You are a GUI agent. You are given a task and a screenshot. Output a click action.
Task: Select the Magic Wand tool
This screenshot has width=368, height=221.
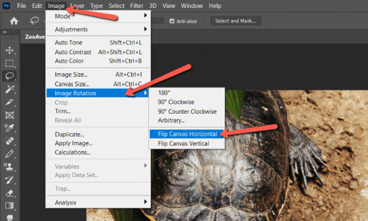click(9, 89)
